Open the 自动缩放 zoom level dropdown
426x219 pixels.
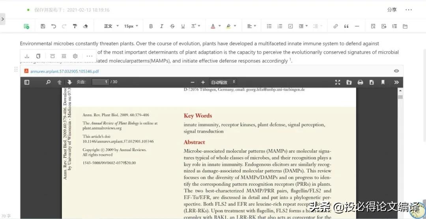pos(223,82)
